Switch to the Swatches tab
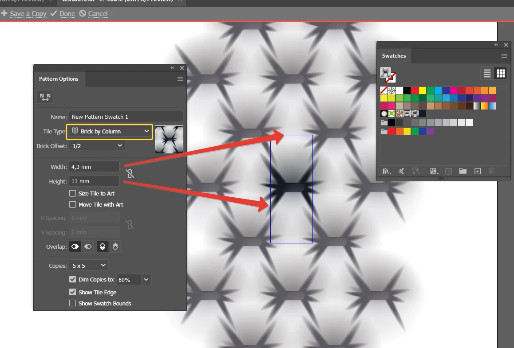This screenshot has height=348, width=514. pos(394,56)
